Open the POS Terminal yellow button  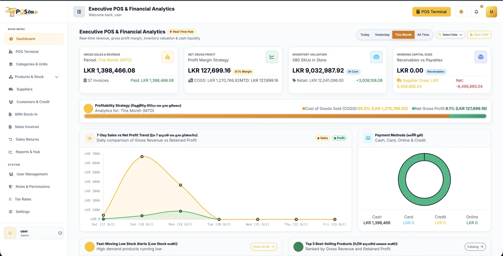point(431,12)
